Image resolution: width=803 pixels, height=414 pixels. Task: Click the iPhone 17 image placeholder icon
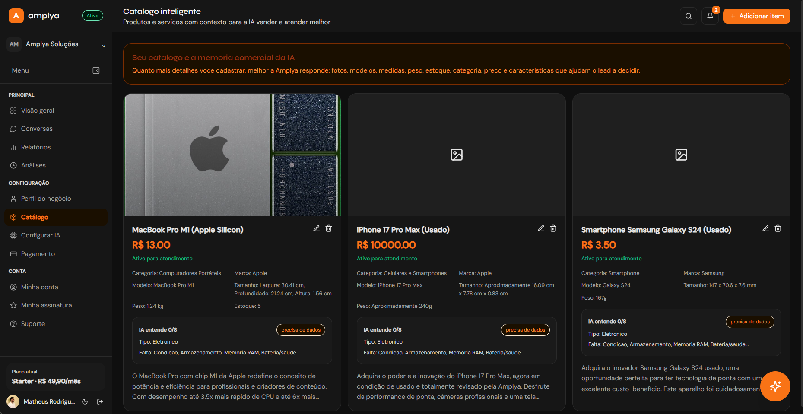click(457, 155)
